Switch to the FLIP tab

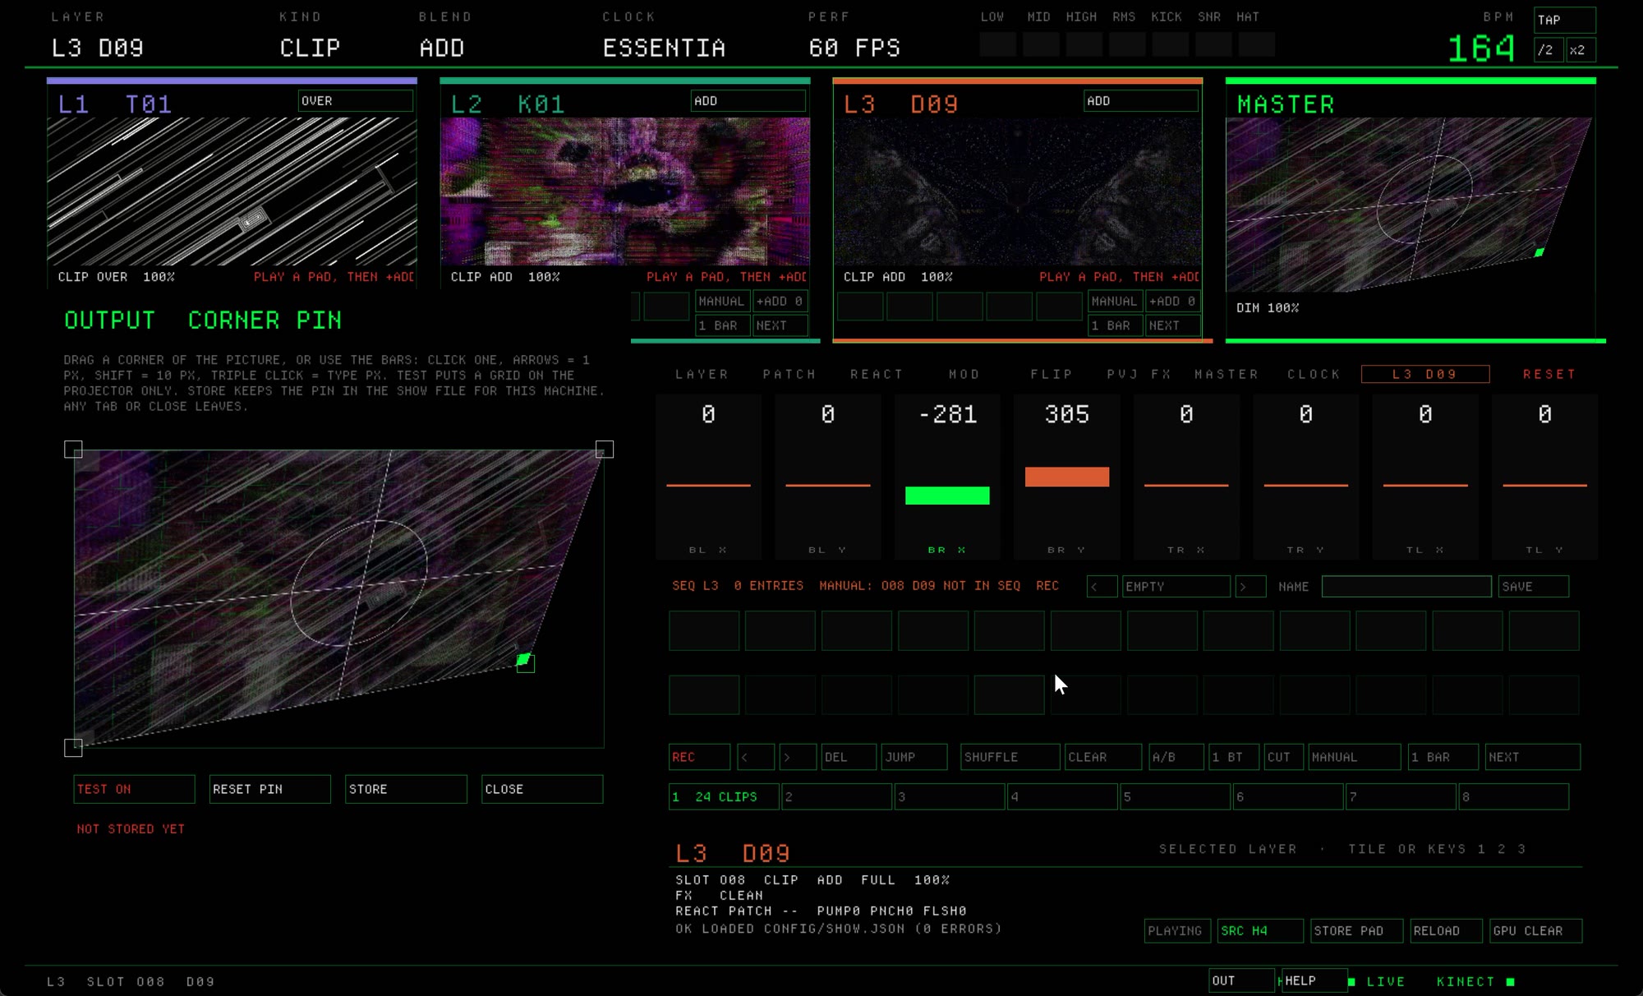(1052, 375)
